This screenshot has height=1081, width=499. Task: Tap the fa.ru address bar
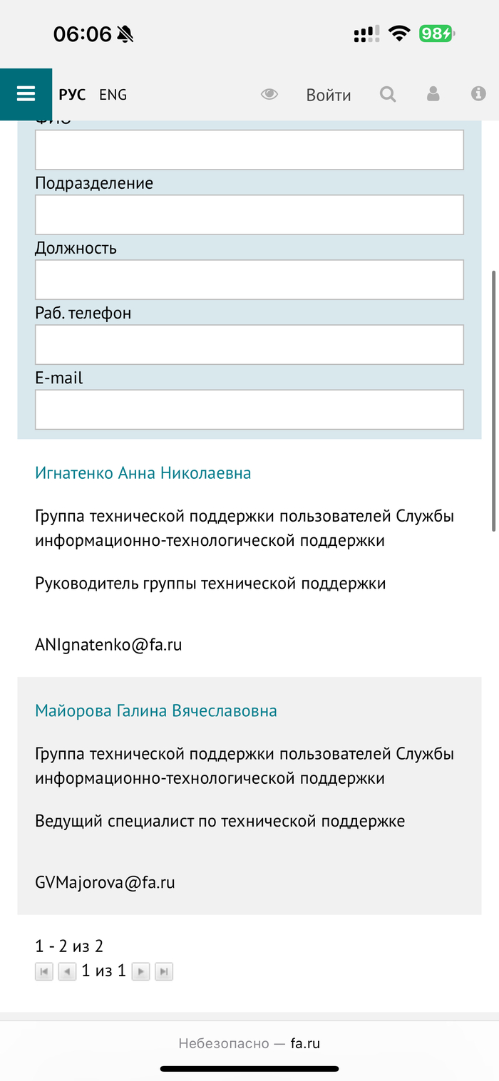(x=249, y=1044)
